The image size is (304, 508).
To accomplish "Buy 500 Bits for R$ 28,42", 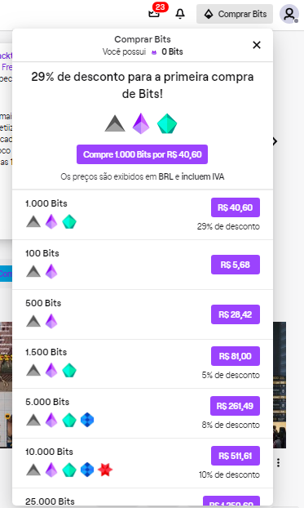I will [236, 314].
